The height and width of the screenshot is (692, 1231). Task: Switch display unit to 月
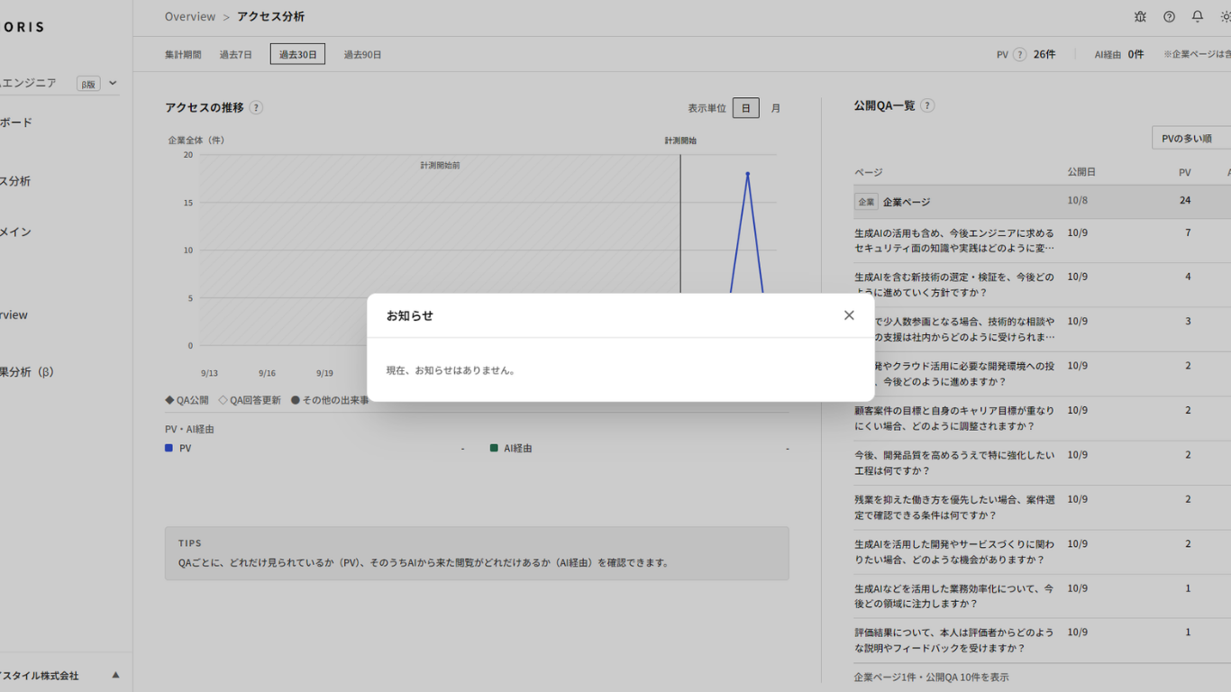pos(775,108)
